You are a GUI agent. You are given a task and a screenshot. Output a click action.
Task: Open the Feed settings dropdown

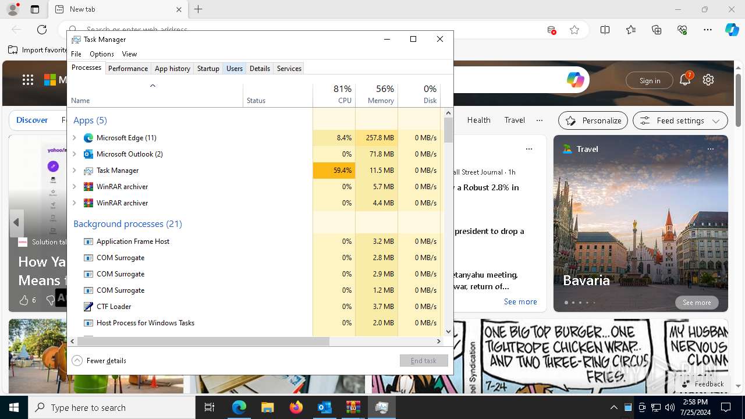pos(680,120)
